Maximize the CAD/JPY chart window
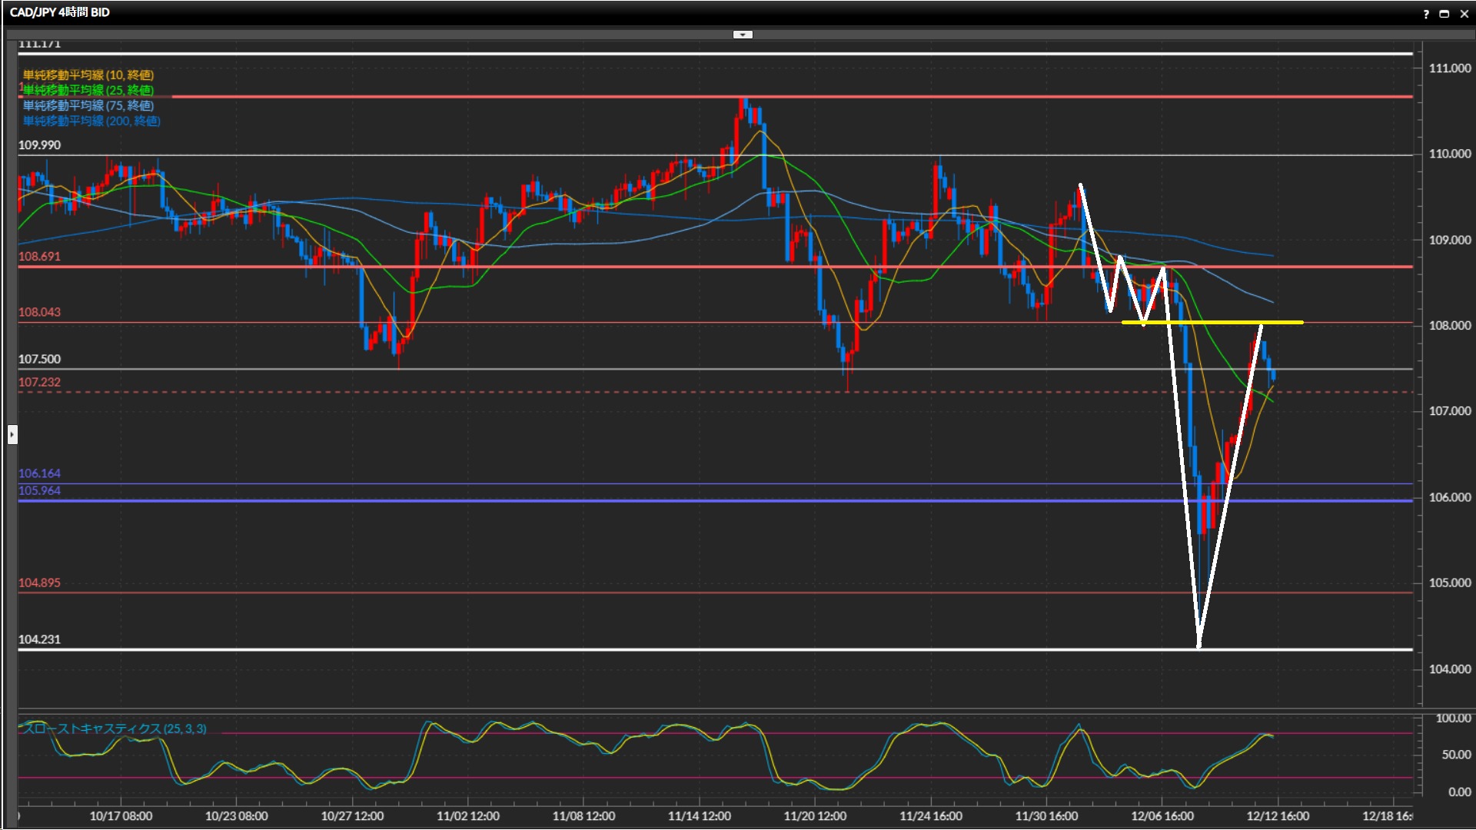The width and height of the screenshot is (1476, 830). tap(1444, 14)
